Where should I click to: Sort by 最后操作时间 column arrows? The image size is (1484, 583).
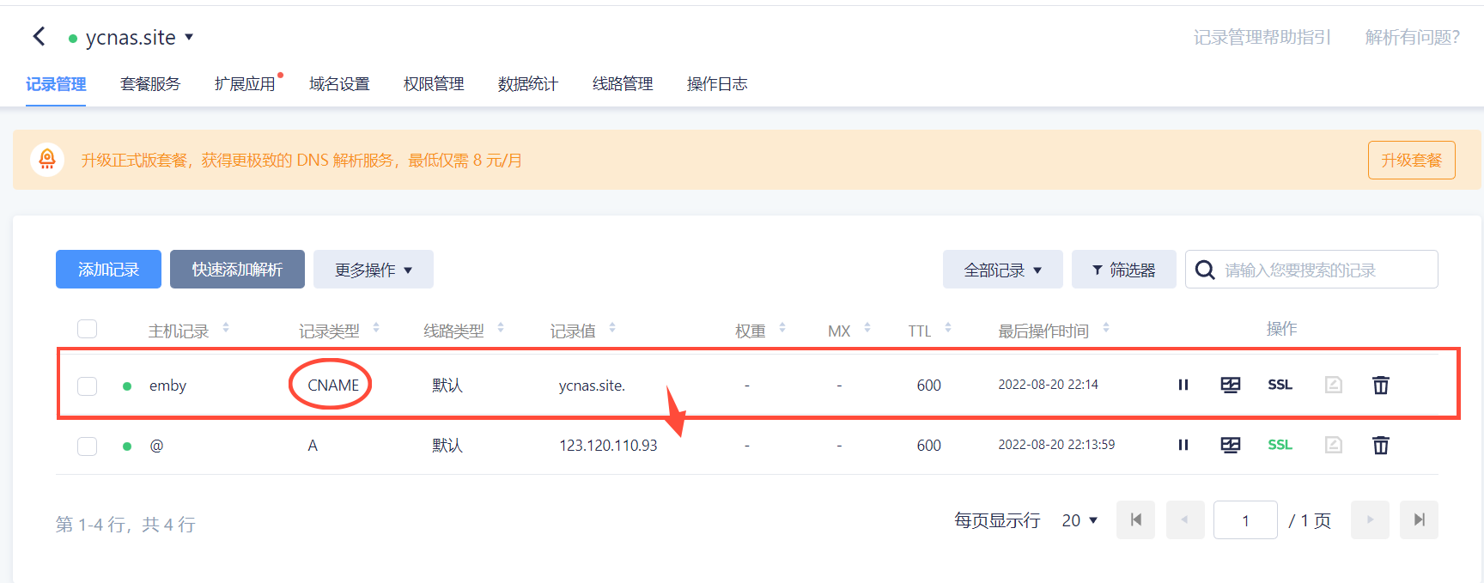point(1106,328)
